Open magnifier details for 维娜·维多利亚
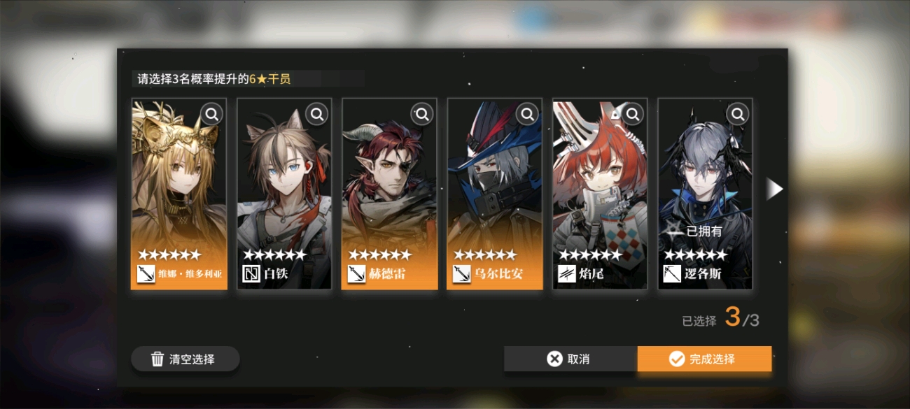Viewport: 910px width, 409px height. (x=211, y=113)
